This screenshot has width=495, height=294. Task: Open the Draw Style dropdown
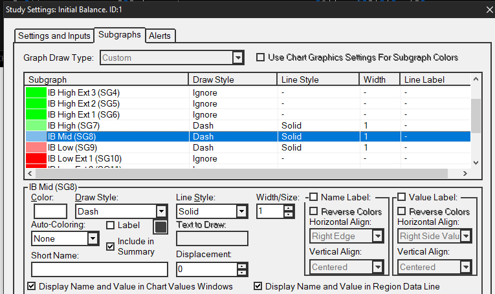coord(161,211)
